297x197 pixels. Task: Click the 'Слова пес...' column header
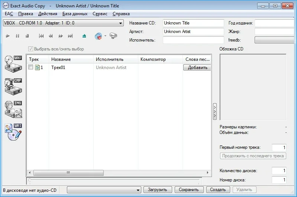[x=197, y=59]
